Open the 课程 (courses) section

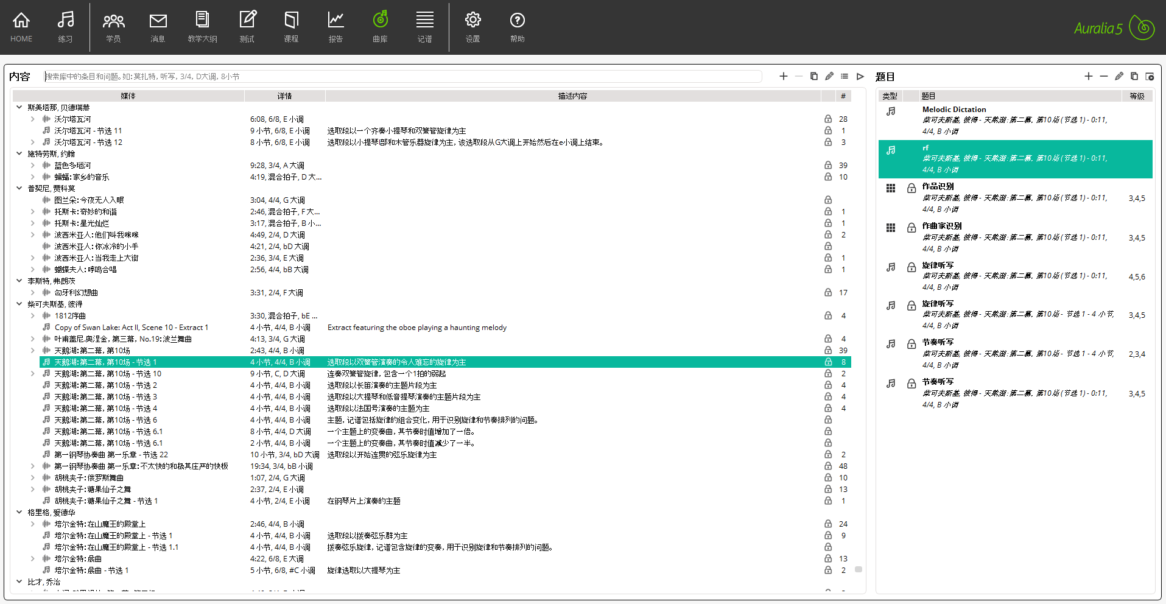click(291, 27)
